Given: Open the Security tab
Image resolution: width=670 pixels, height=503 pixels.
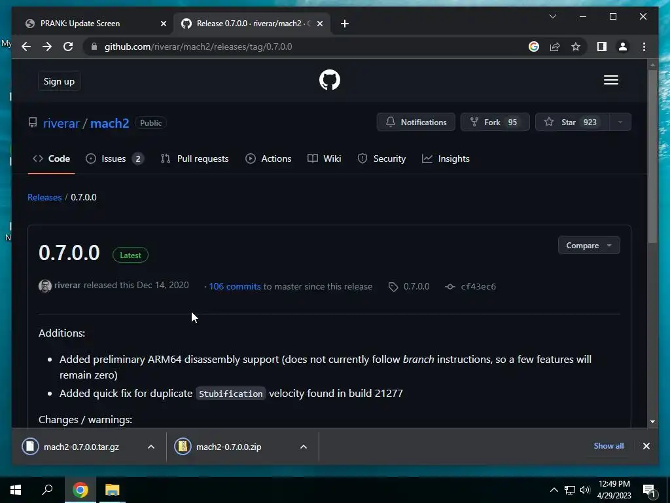Looking at the screenshot, I should pyautogui.click(x=381, y=158).
